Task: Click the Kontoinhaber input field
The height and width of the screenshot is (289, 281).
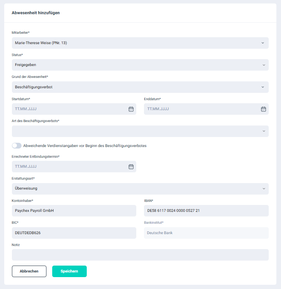Action: pyautogui.click(x=74, y=211)
